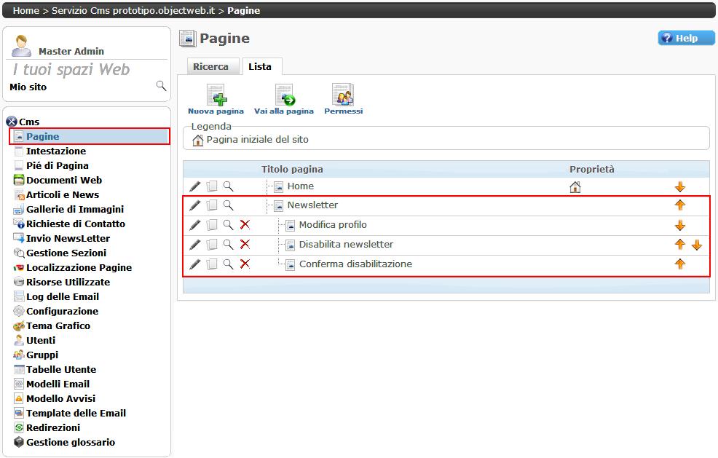718x458 pixels.
Task: Open Tema Grafico in Cms menu
Action: 58,325
